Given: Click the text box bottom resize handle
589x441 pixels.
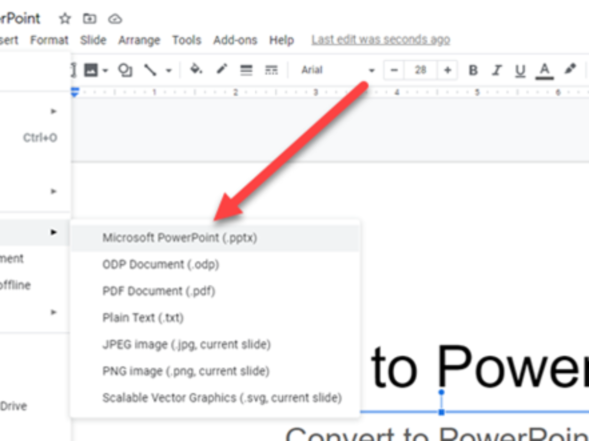Looking at the screenshot, I should click(x=441, y=412).
